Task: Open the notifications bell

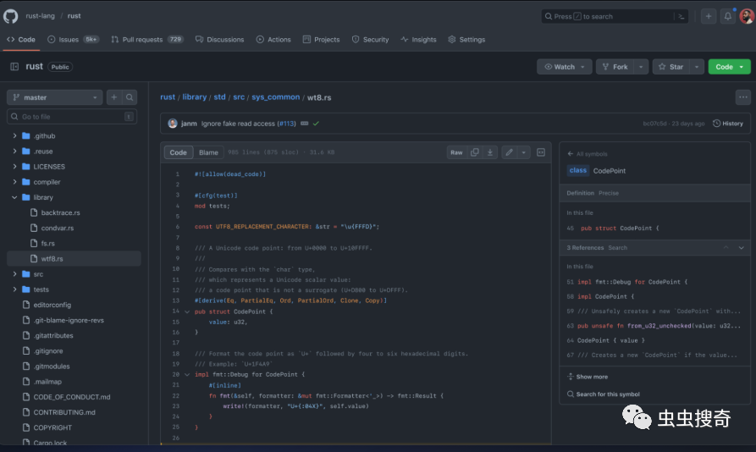Action: (727, 16)
